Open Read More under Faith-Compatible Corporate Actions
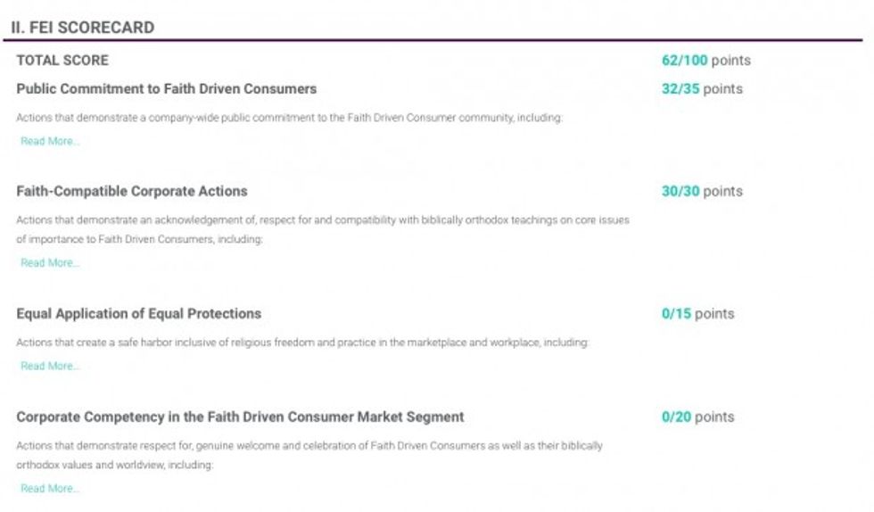 [x=50, y=263]
